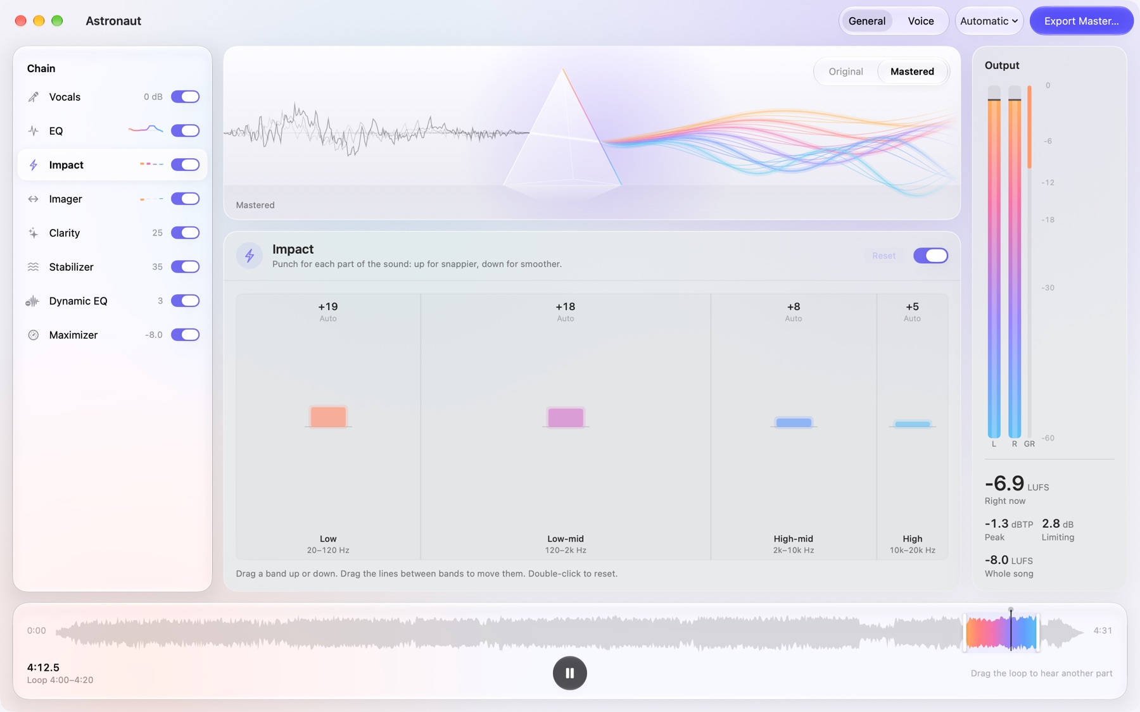
Task: Open the Automatic dropdown menu
Action: click(x=989, y=21)
